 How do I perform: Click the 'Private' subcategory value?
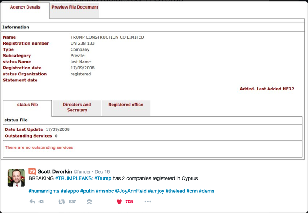tap(77, 56)
